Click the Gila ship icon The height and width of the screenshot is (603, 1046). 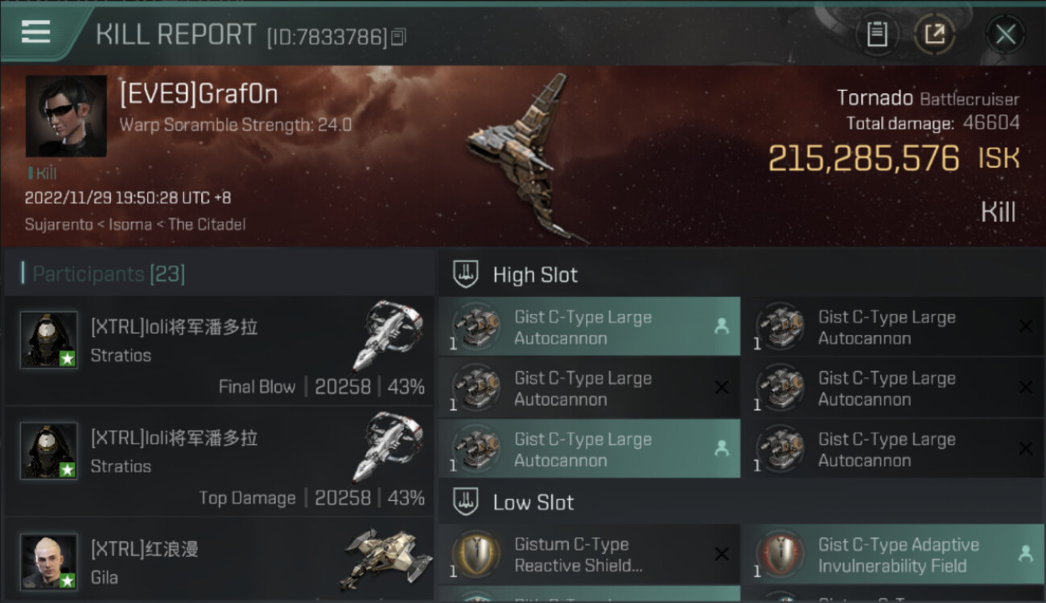click(x=382, y=558)
